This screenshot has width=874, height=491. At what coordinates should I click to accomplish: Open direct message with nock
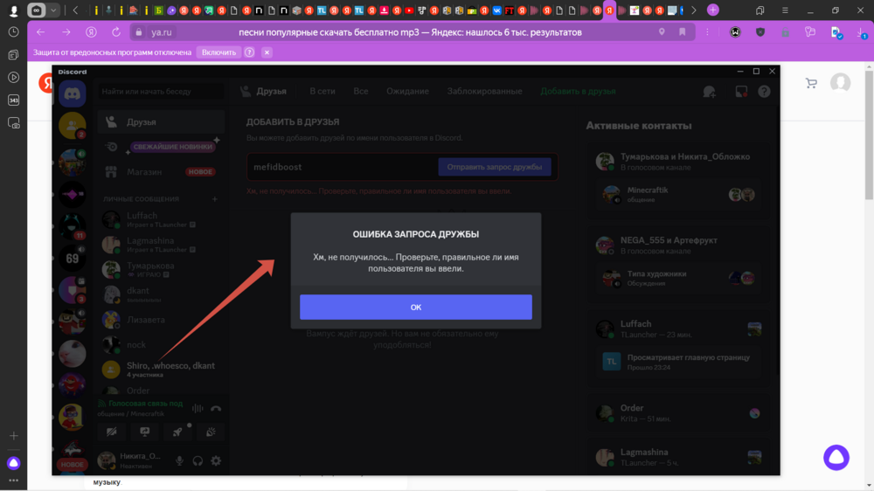pos(162,345)
